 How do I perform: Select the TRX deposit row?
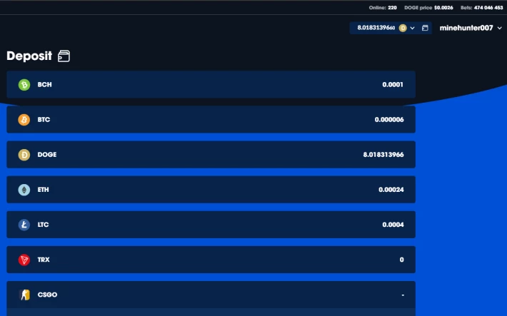(x=211, y=260)
